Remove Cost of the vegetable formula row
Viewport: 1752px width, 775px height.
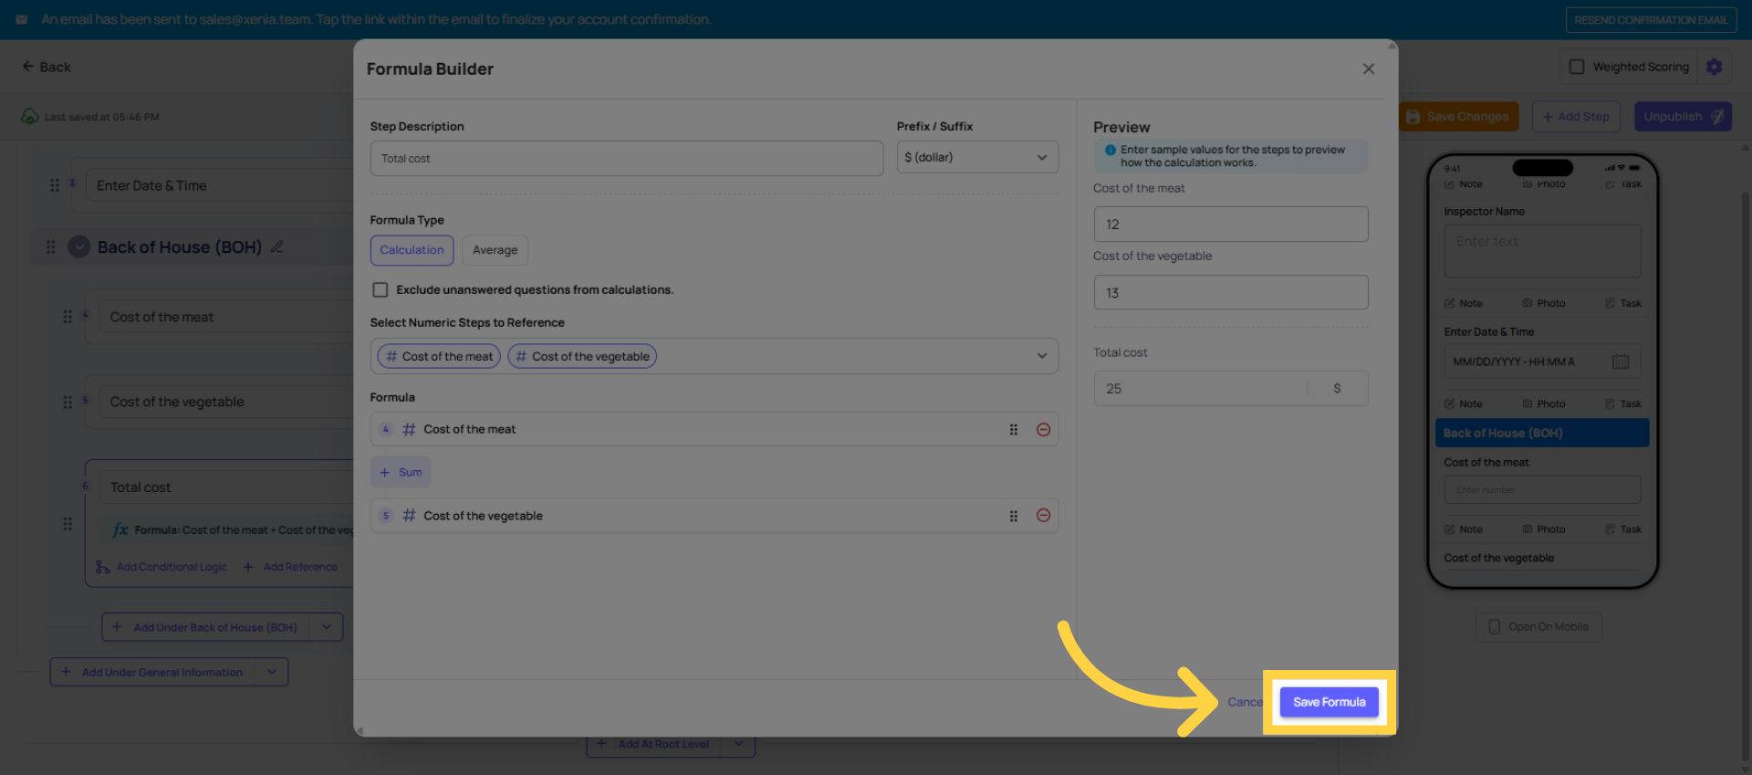1043,516
